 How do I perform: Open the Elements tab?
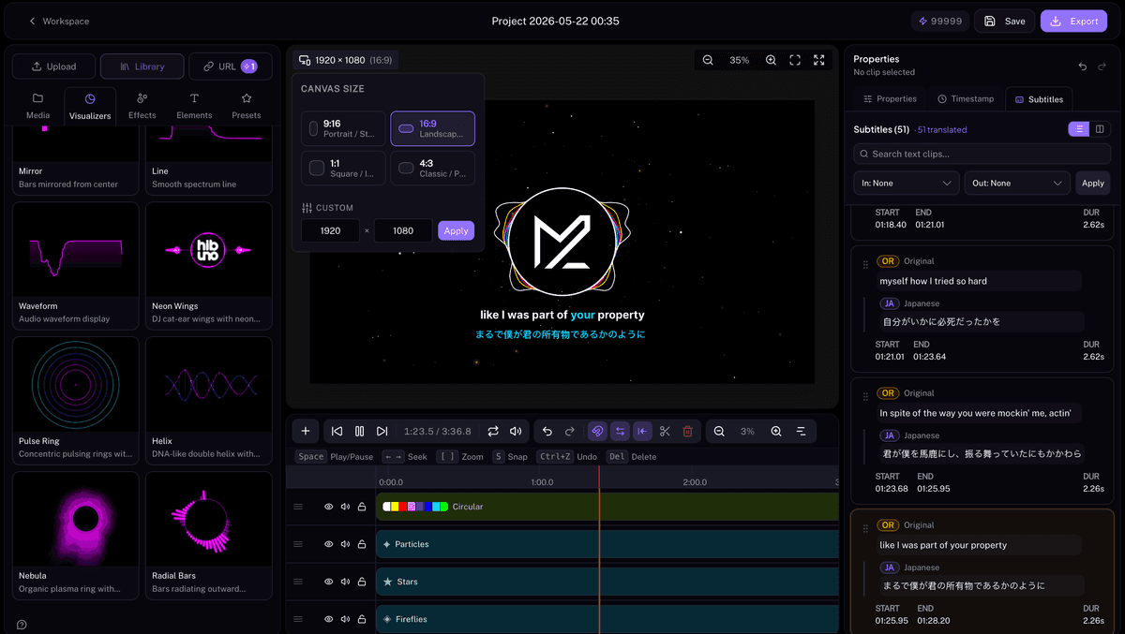click(x=194, y=106)
